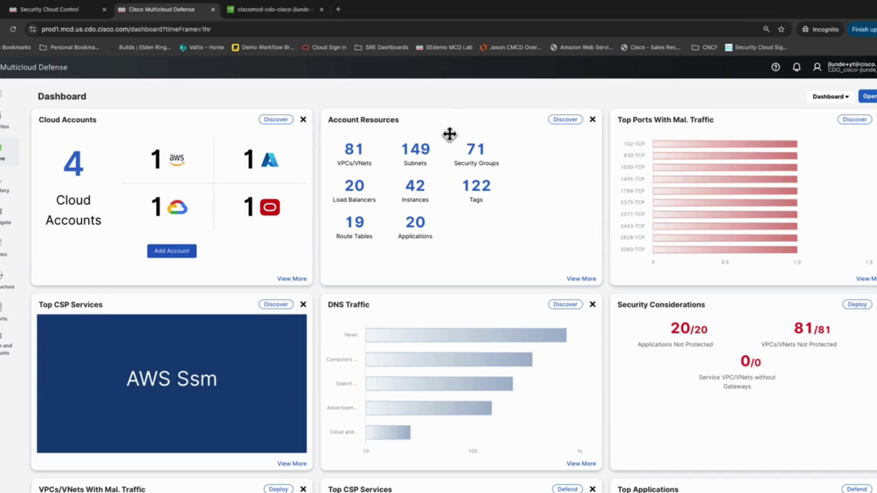The height and width of the screenshot is (493, 877).
Task: Click the Google Cloud account logo
Action: pyautogui.click(x=177, y=207)
